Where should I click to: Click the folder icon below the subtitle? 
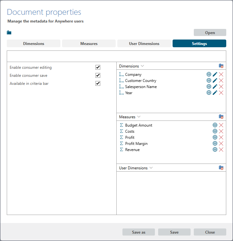pos(9,32)
